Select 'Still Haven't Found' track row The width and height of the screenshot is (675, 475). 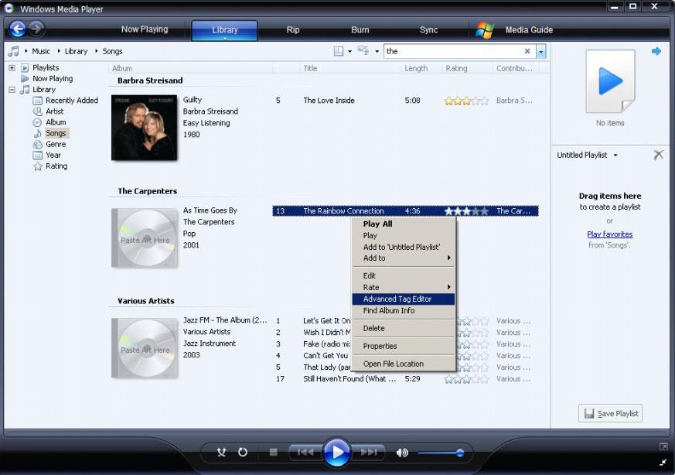405,379
